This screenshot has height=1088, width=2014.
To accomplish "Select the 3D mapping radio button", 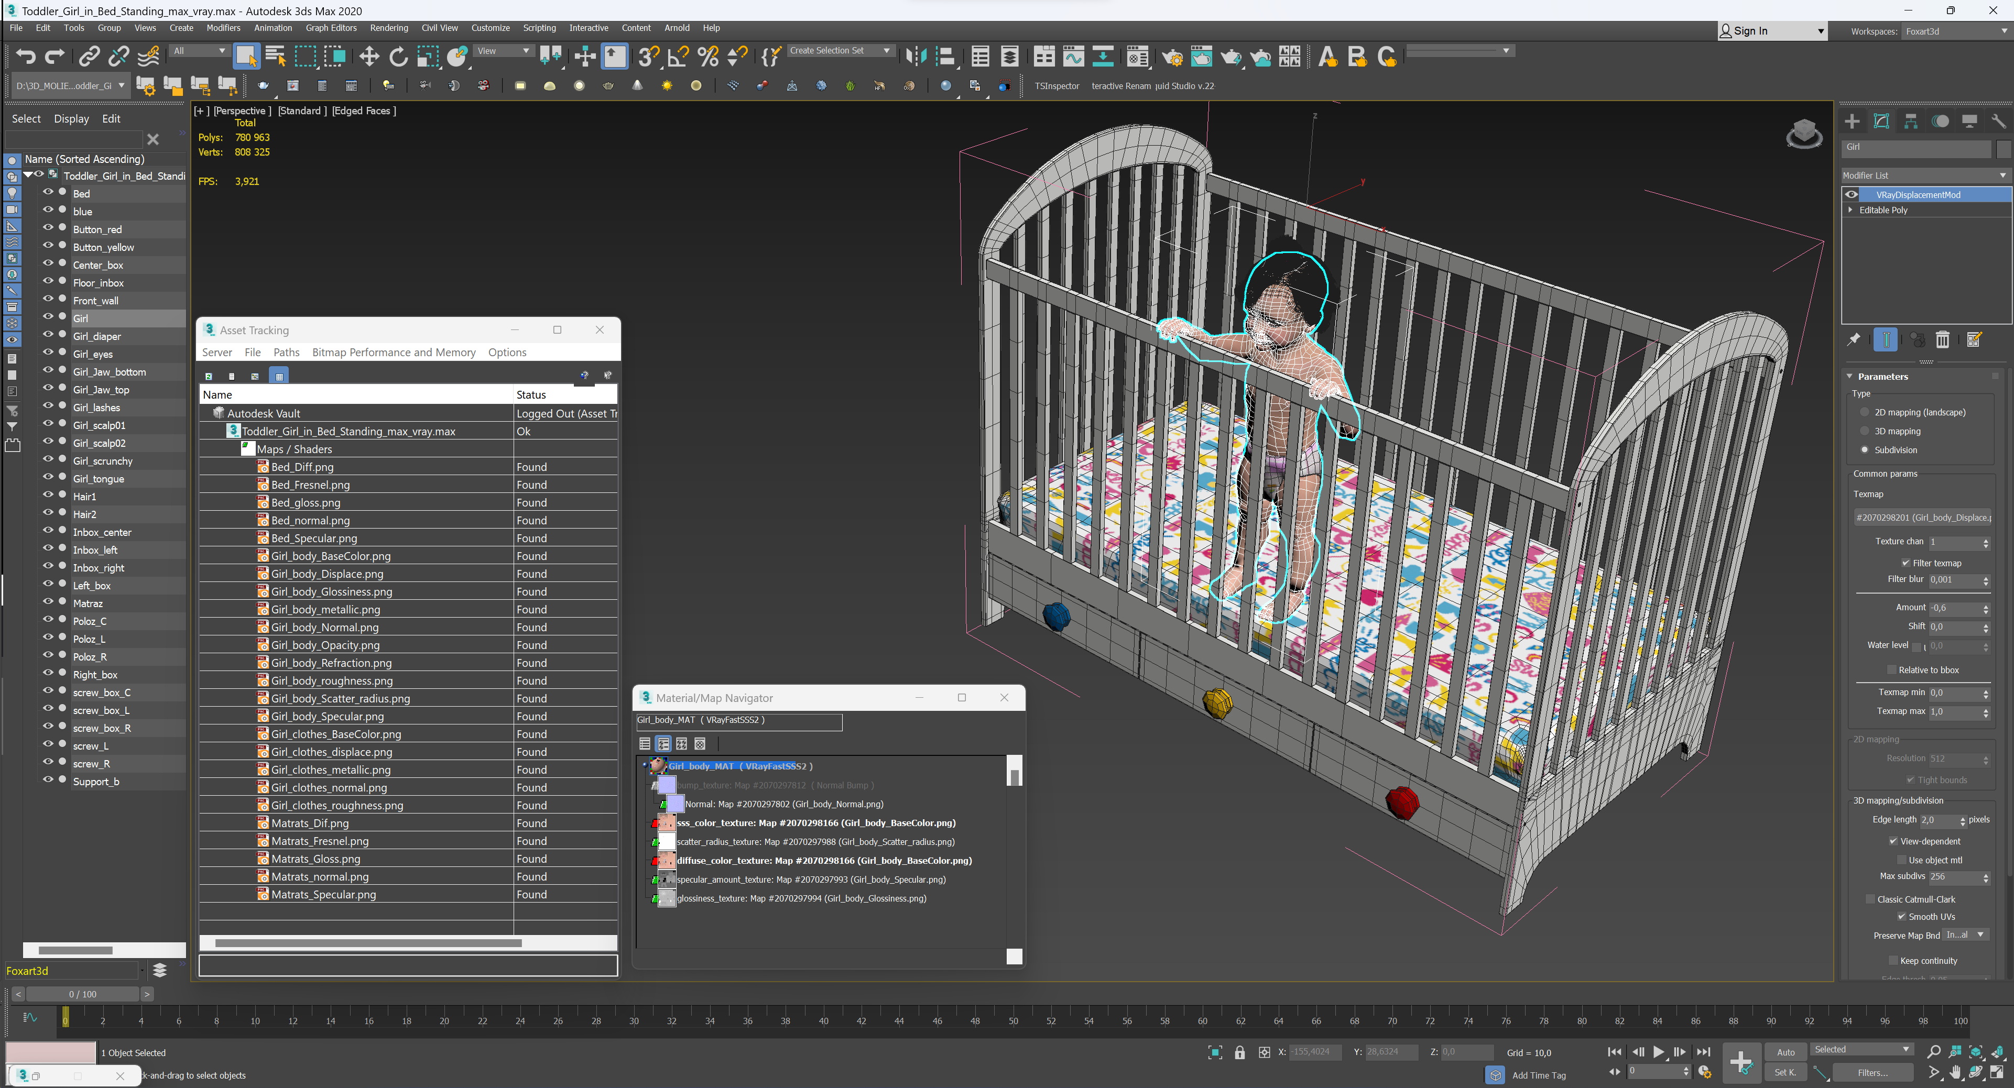I will 1865,432.
